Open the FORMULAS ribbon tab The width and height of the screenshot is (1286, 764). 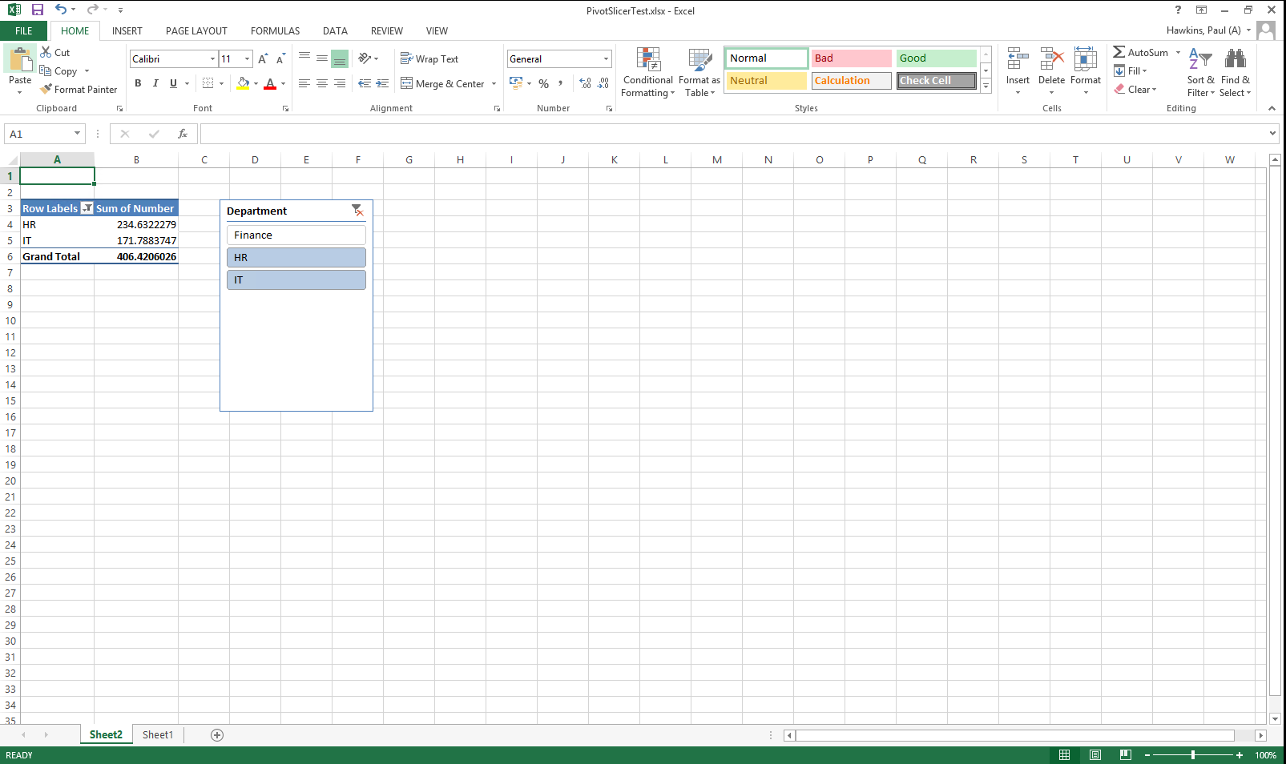coord(275,31)
